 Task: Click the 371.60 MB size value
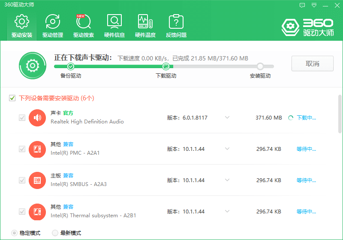[x=269, y=118]
